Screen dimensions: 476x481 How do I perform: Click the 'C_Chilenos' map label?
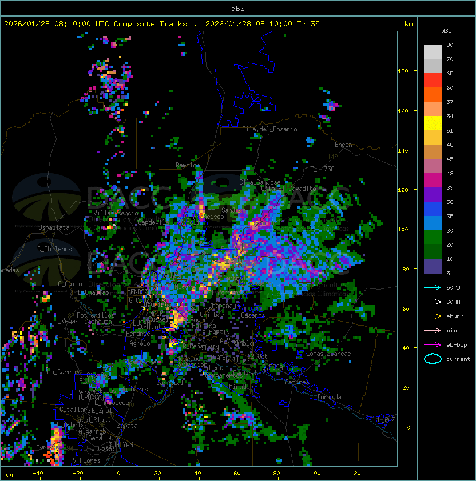pyautogui.click(x=54, y=249)
